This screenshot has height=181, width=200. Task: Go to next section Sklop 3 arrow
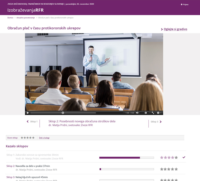pos(161,122)
